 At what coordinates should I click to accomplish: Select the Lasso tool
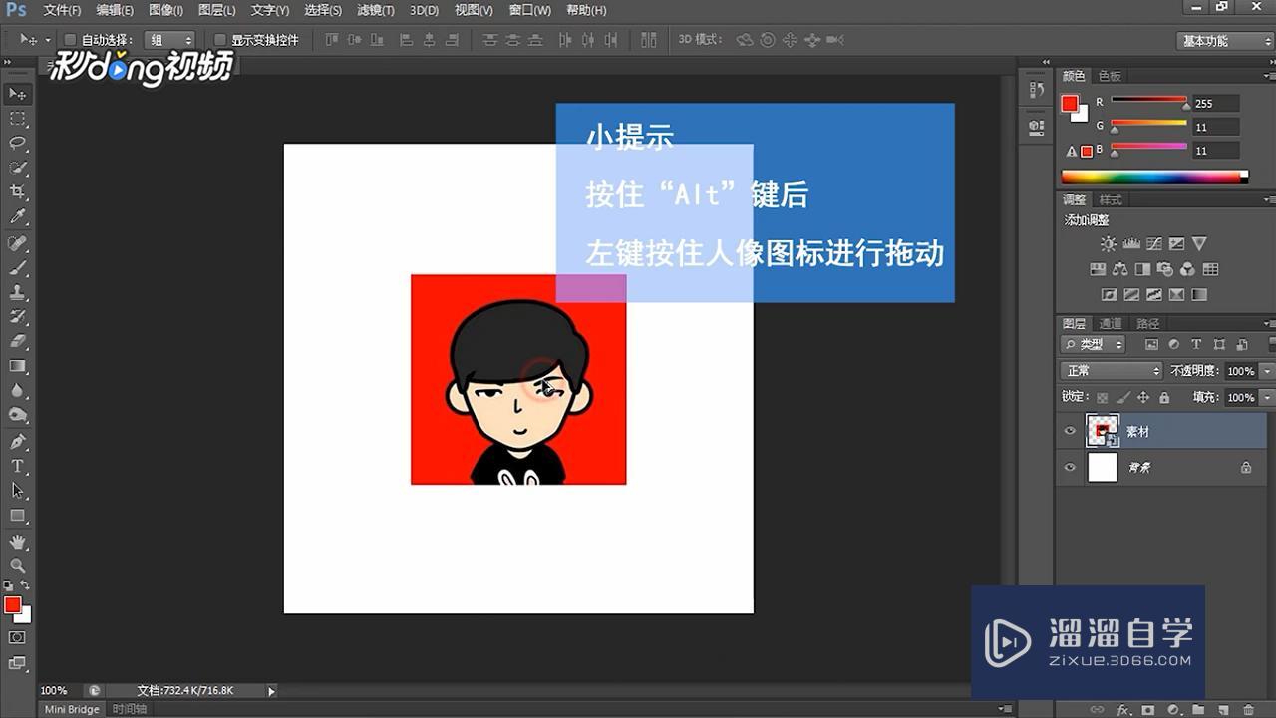pos(16,143)
